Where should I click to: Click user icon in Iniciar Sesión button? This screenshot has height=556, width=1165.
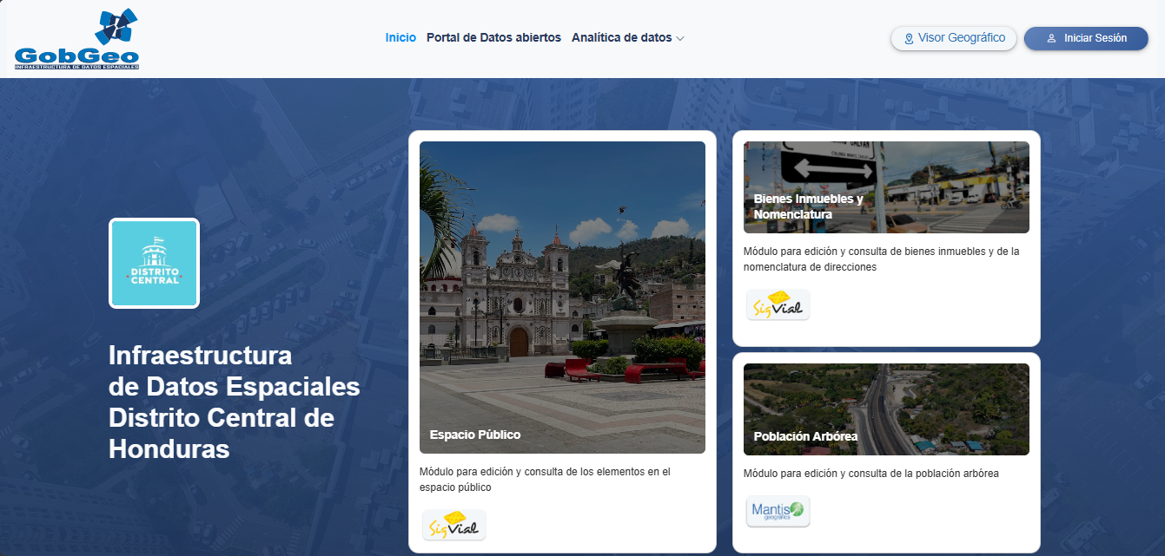click(1051, 39)
